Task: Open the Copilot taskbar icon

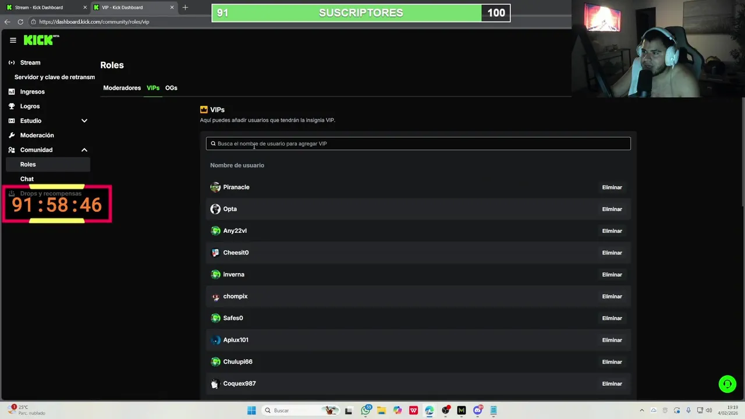Action: coord(398,410)
